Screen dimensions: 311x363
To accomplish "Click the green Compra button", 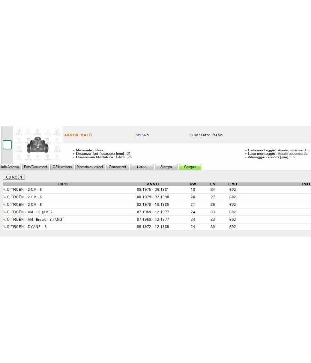I will 190,167.
